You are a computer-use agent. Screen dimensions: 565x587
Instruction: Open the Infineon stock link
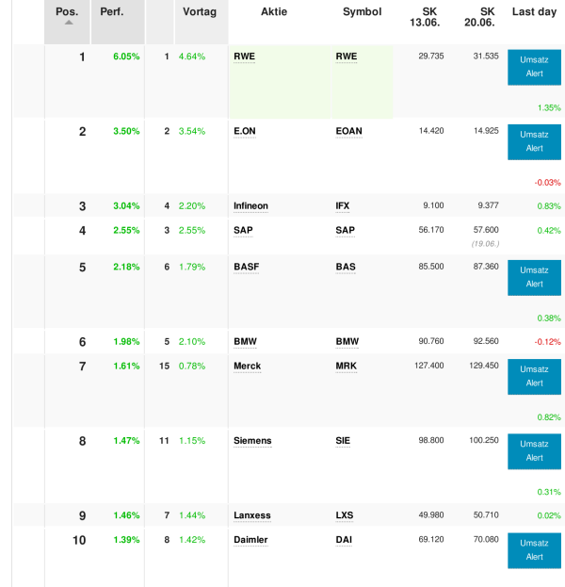click(x=250, y=205)
